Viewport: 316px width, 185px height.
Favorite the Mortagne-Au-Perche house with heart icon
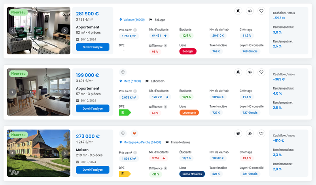point(261,134)
